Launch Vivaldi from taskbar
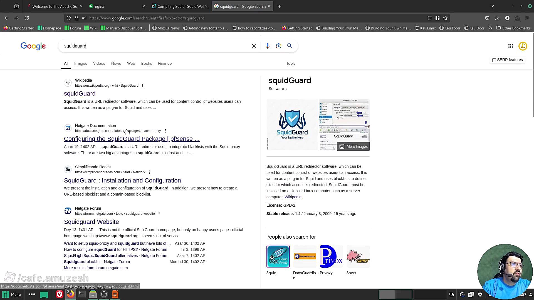 click(x=60, y=294)
